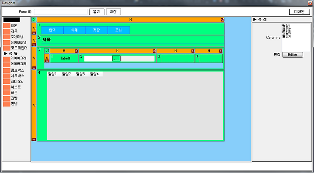This screenshot has width=314, height=173.
Task: Choose the 코드파인더 palette icon
Action: click(x=7, y=48)
